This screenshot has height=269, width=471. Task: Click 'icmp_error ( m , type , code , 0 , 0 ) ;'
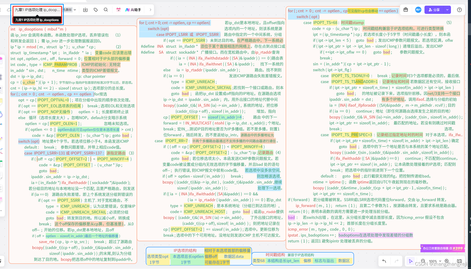coord(321,229)
